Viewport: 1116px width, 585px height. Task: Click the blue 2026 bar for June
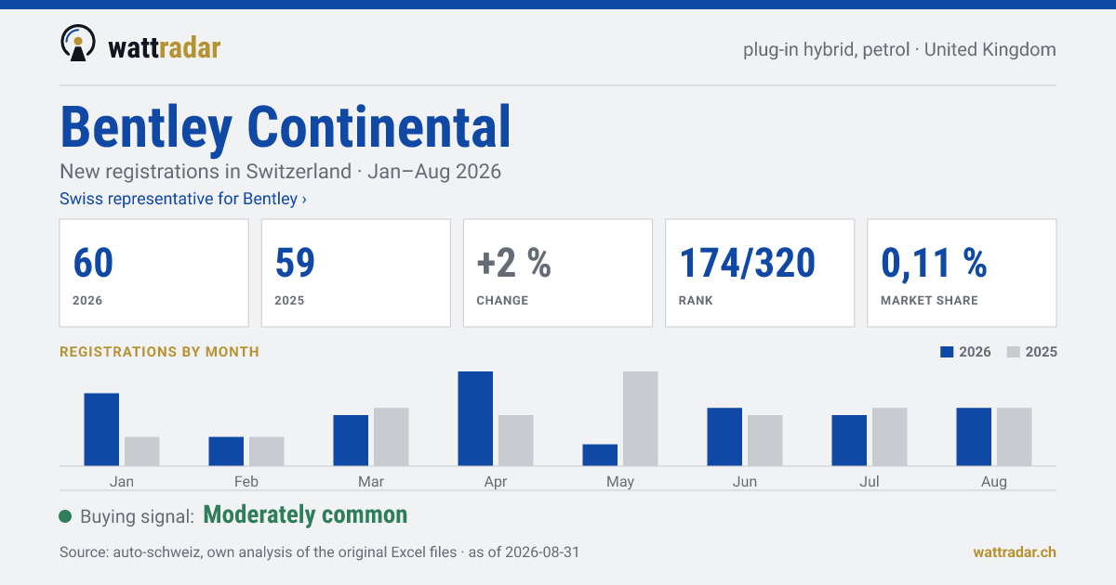724,437
